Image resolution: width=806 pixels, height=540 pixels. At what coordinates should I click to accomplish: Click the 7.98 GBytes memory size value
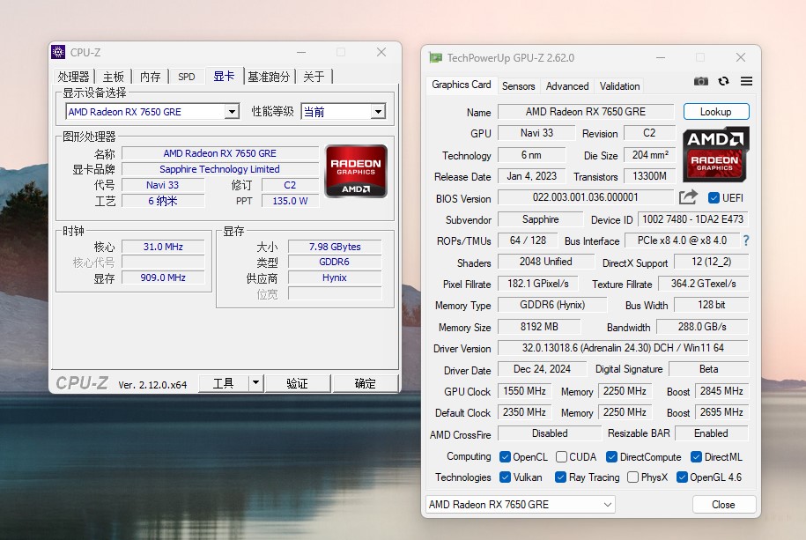point(335,247)
